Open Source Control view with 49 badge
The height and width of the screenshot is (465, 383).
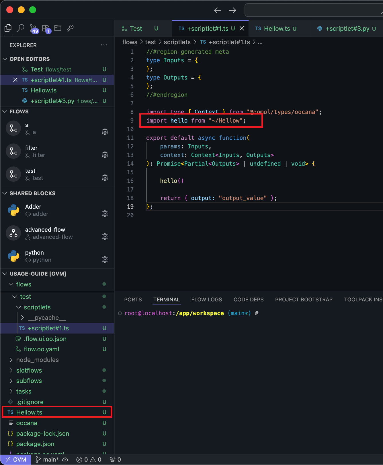tap(34, 28)
